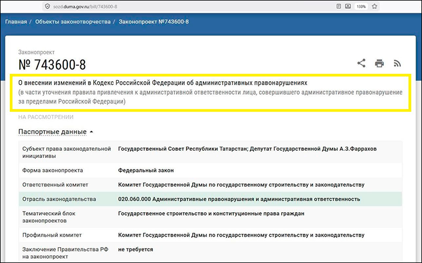Click the НА РАССМОТРЕНИИ status label
Screen dimensions: 422x263
click(x=46, y=117)
